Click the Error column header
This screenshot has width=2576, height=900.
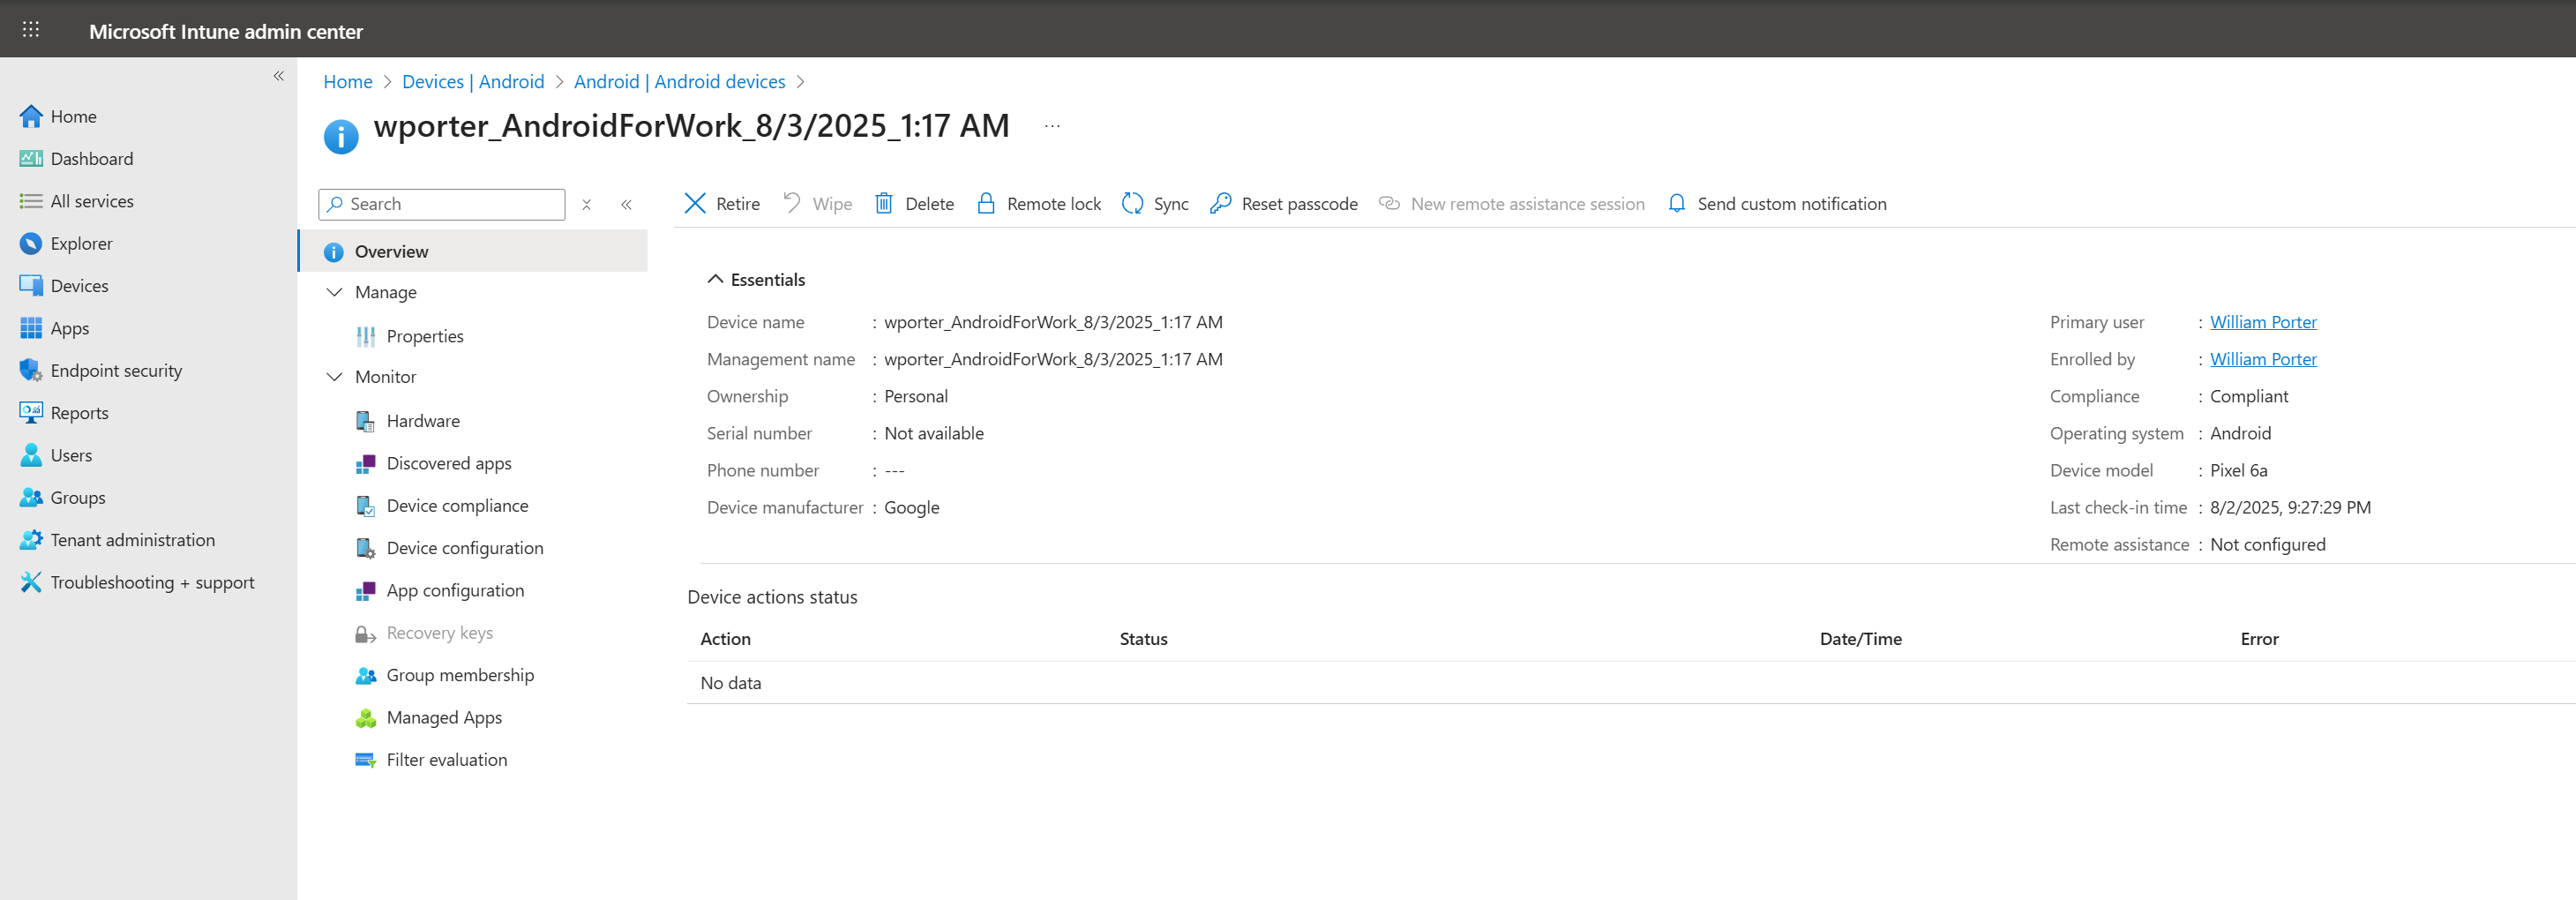2259,638
